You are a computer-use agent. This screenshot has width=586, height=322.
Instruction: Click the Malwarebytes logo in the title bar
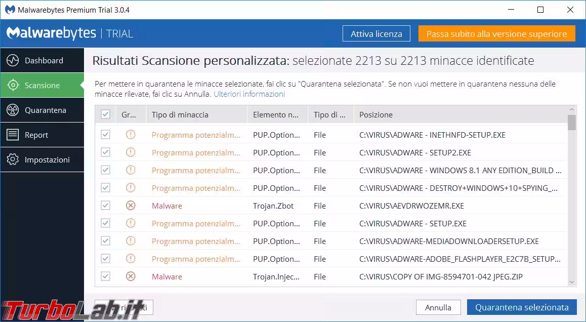[9, 10]
